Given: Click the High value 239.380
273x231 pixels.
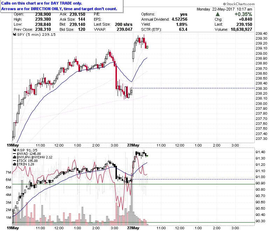Looking at the screenshot, I should coord(43,19).
